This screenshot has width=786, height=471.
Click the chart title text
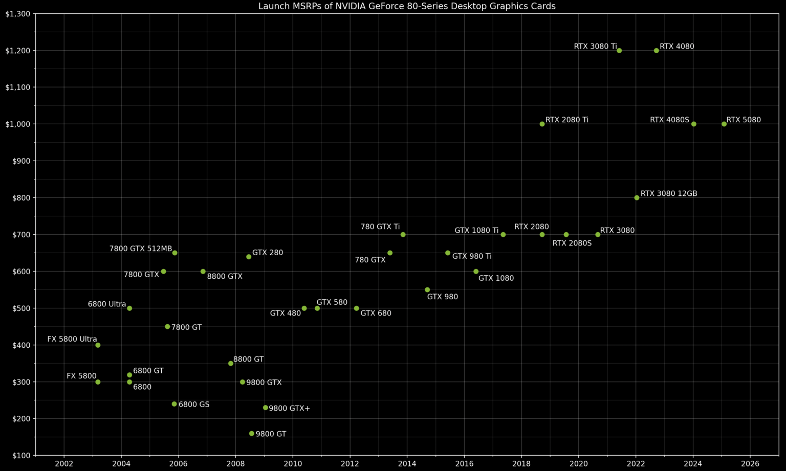pos(407,6)
